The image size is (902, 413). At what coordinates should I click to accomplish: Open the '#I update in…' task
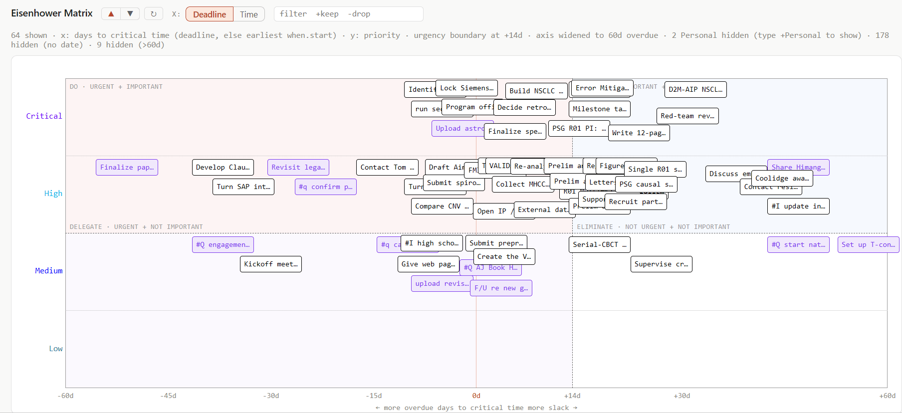pos(798,206)
